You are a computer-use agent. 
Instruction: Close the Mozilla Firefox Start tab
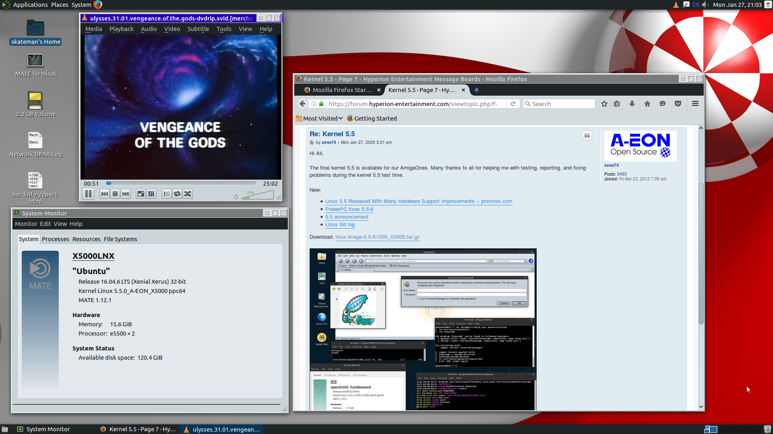379,90
